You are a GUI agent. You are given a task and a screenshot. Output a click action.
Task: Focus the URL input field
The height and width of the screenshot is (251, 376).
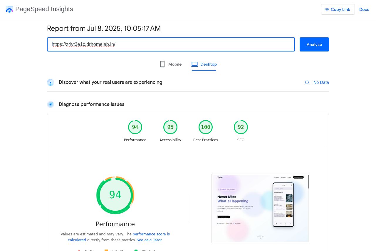171,44
